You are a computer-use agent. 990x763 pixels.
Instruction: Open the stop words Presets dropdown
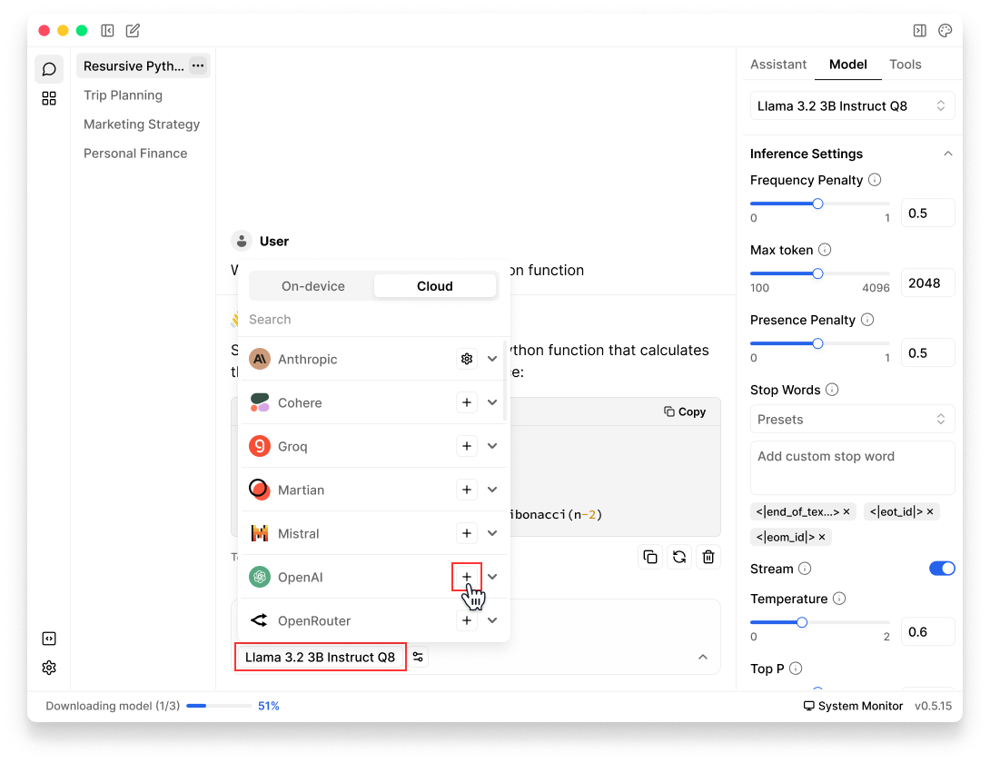[852, 420]
